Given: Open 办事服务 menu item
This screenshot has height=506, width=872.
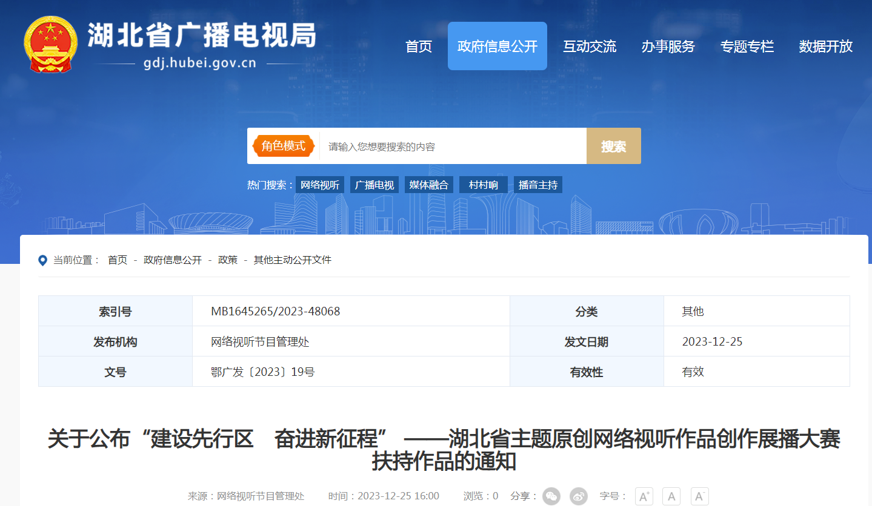Looking at the screenshot, I should 668,47.
